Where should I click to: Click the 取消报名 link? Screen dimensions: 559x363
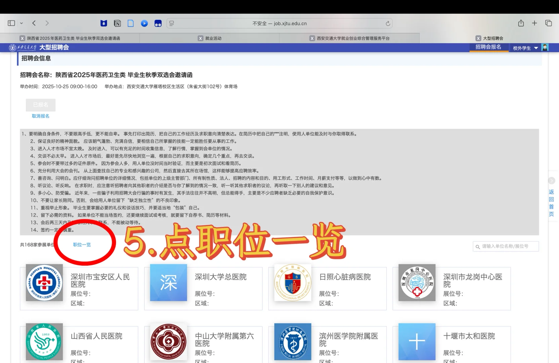[x=41, y=116]
